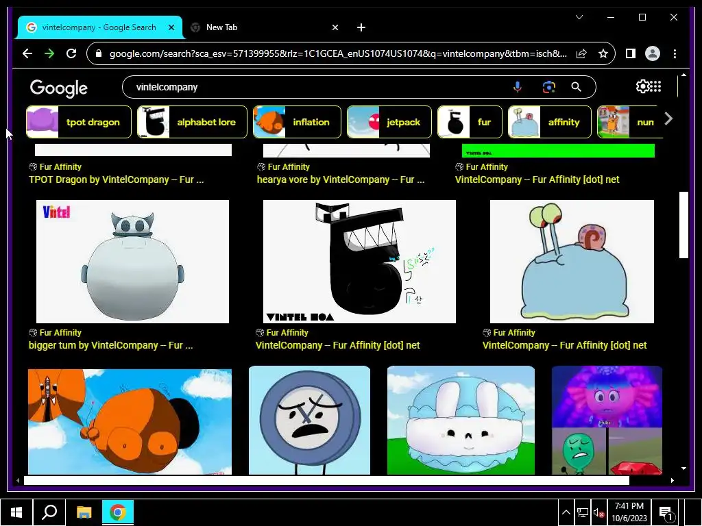Filter by the jetpack chip

tap(389, 122)
